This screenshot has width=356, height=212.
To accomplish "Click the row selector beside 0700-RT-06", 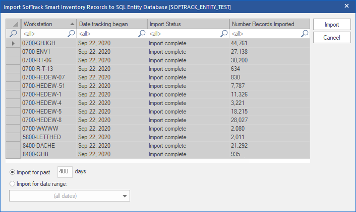I will click(13, 60).
